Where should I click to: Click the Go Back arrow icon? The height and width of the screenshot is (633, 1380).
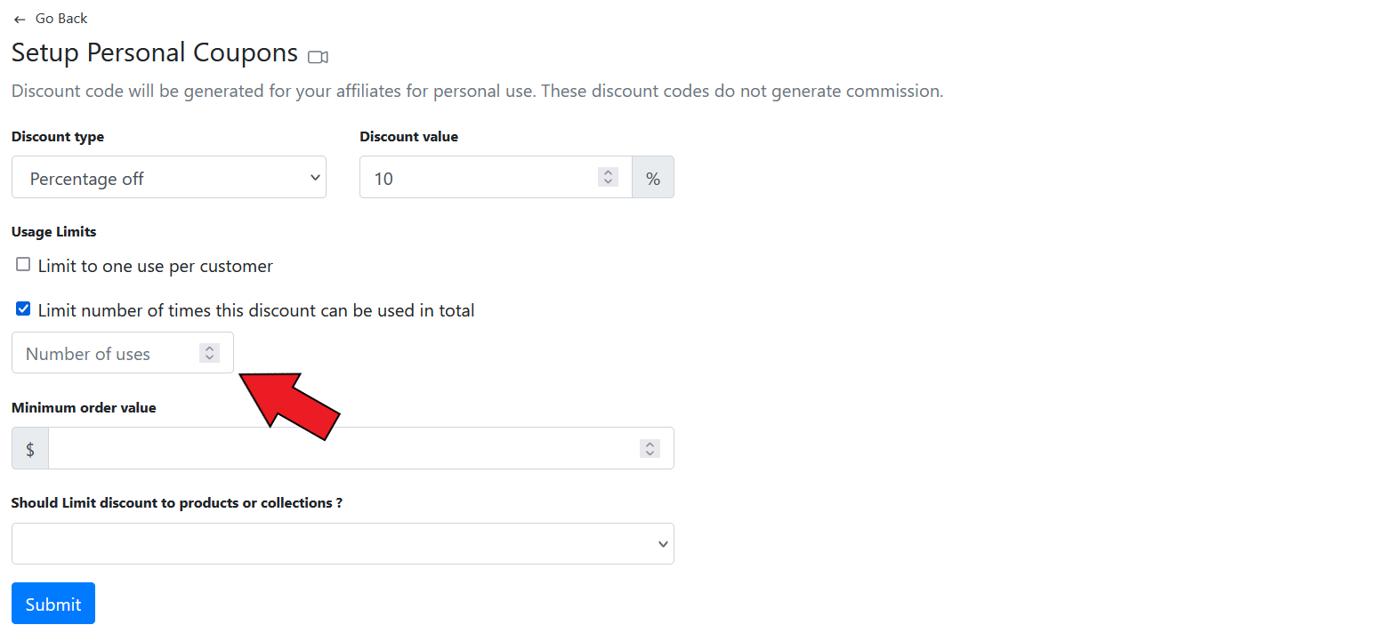point(20,20)
